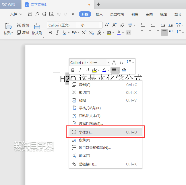Select 字体(F)... from context menu

pos(106,132)
